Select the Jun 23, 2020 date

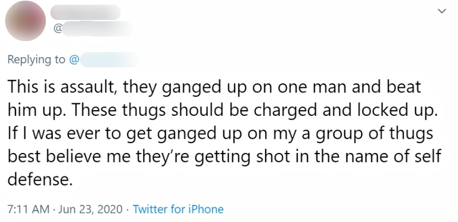point(90,209)
